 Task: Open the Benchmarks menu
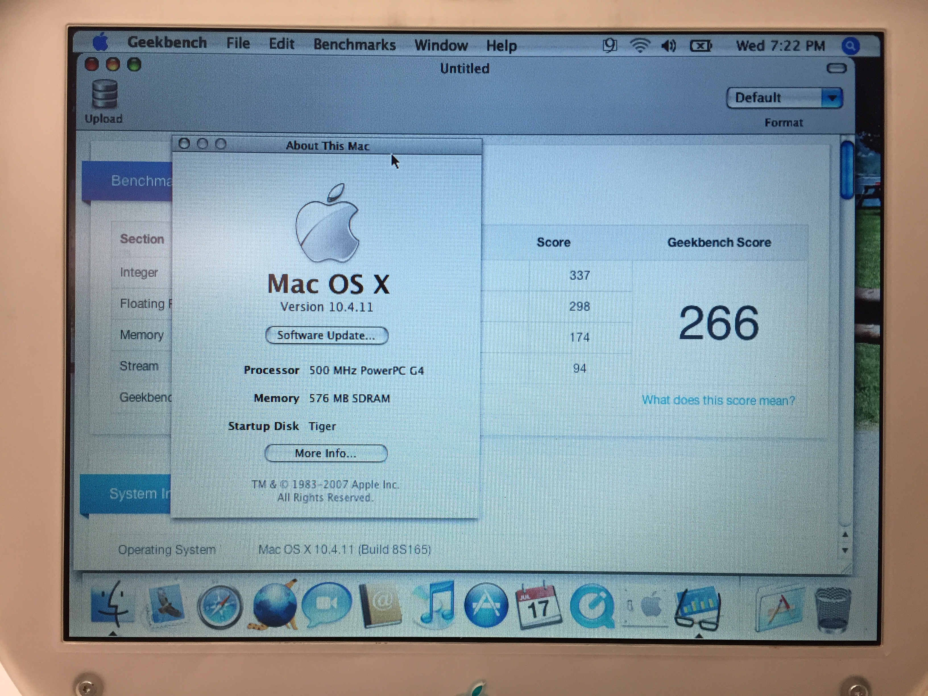click(x=355, y=44)
